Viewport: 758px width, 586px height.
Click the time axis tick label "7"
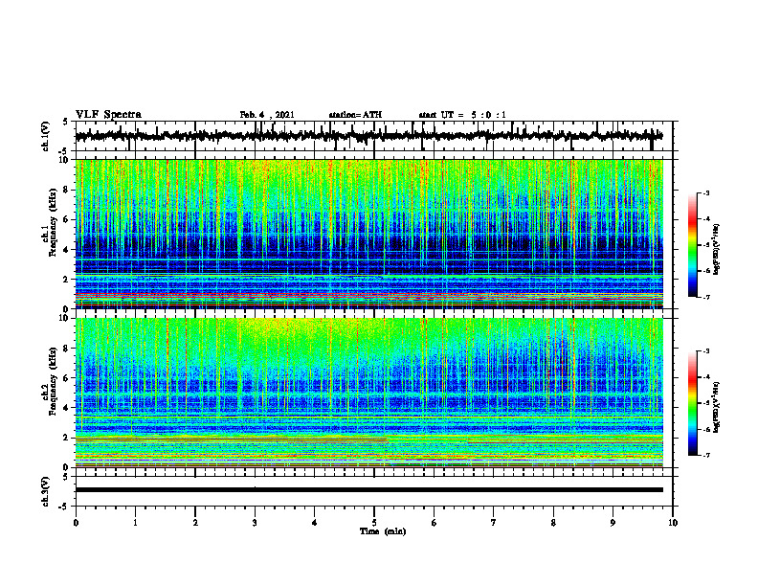point(494,523)
